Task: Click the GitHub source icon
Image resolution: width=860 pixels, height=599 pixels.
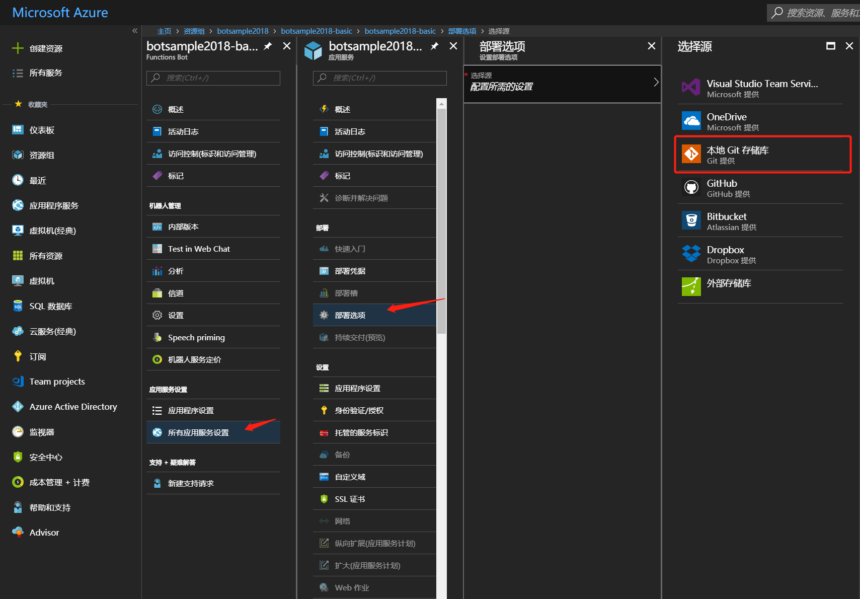Action: click(x=691, y=188)
